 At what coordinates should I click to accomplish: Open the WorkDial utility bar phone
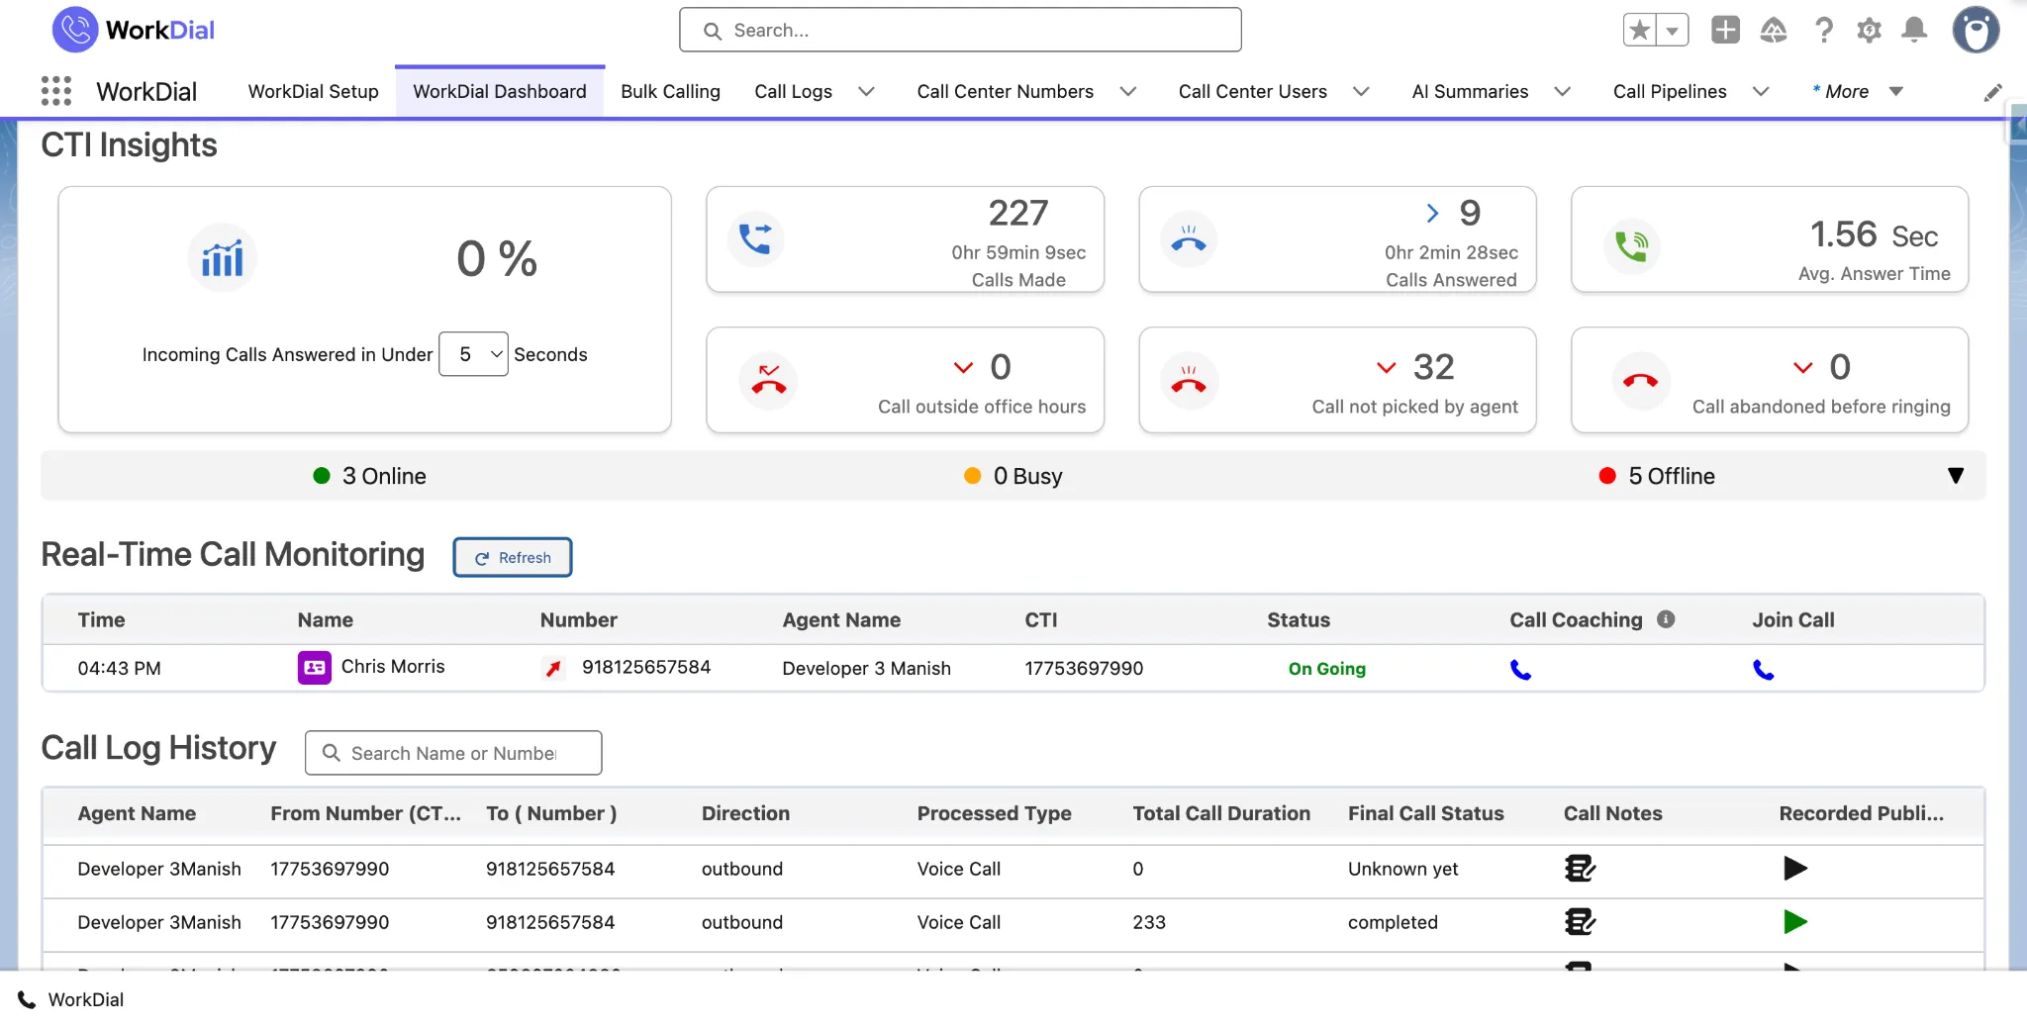coord(71,999)
